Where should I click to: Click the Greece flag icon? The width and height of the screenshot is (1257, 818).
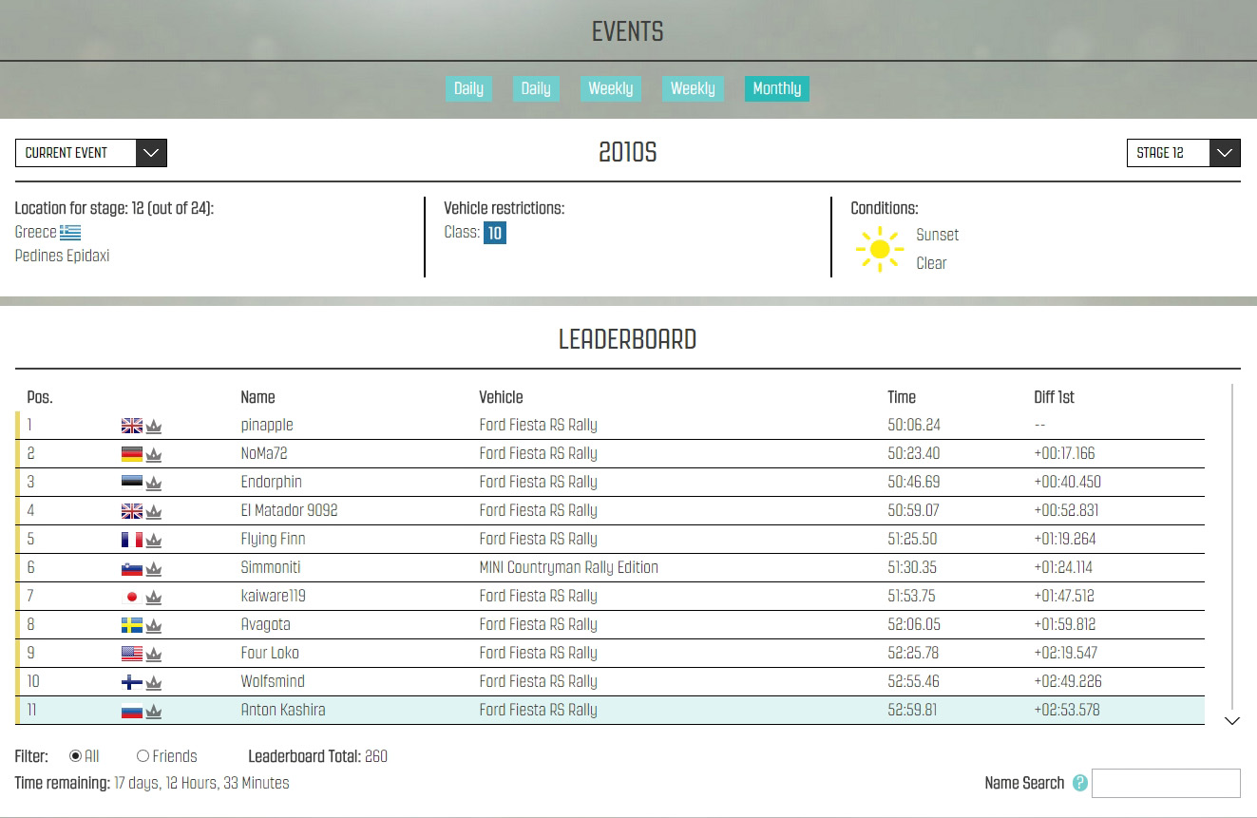click(70, 233)
